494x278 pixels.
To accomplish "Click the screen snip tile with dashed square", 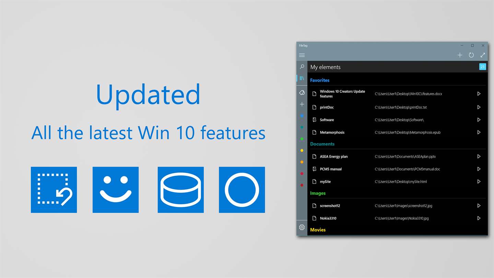I will pos(54,190).
